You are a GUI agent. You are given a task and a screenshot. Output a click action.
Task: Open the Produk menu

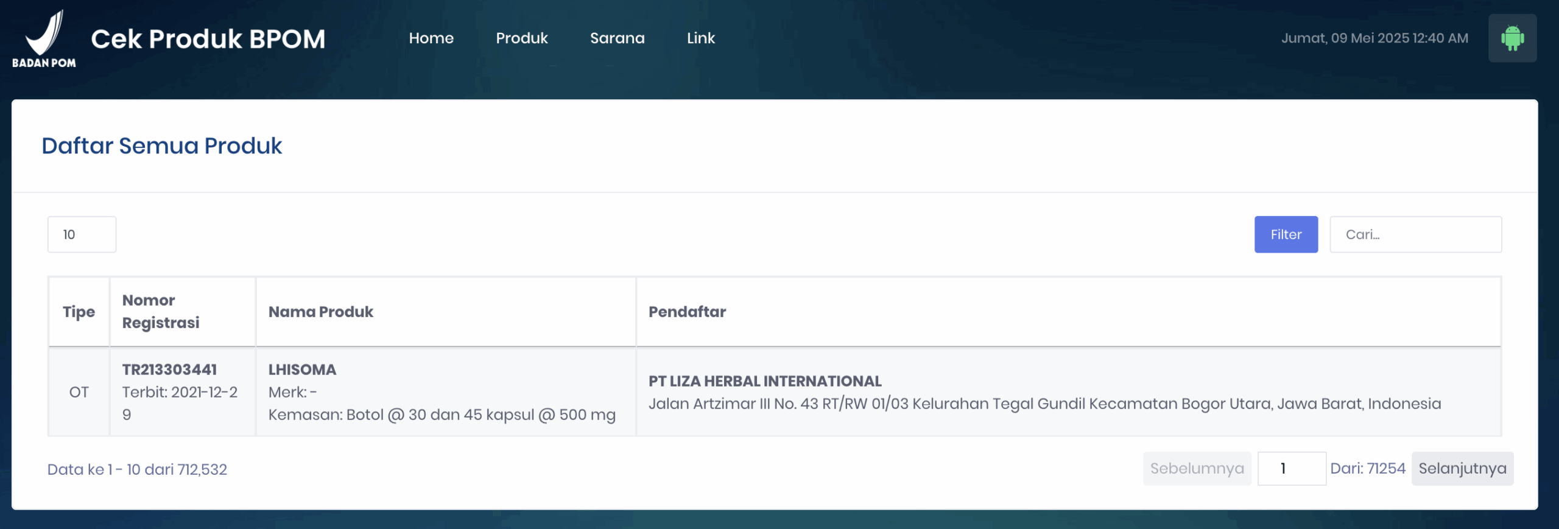click(x=522, y=38)
